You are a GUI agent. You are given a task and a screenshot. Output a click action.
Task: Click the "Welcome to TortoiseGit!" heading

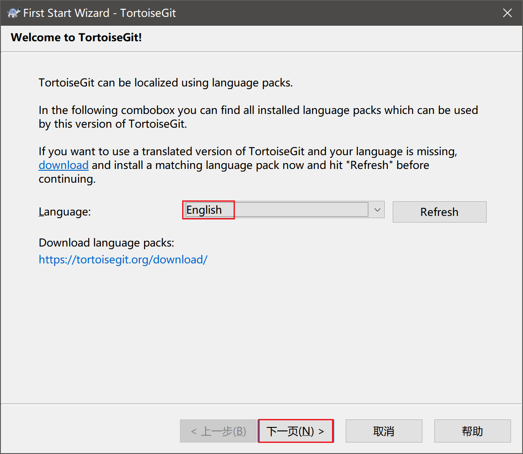click(76, 38)
